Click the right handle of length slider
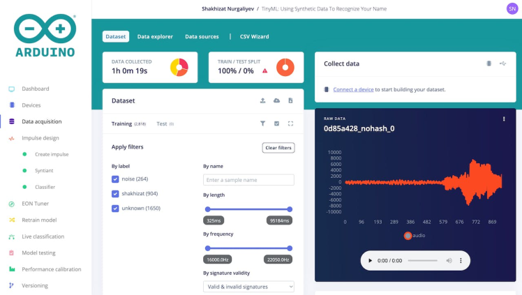This screenshot has height=295, width=522. (x=290, y=209)
